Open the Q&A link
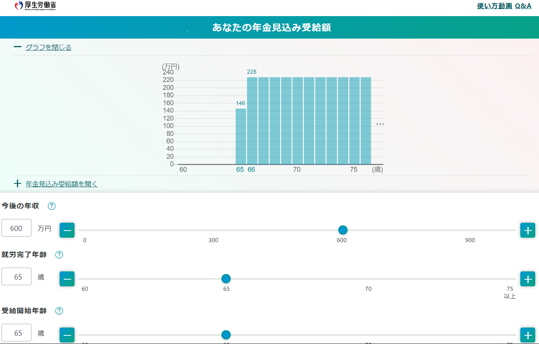539x344 pixels. click(523, 6)
